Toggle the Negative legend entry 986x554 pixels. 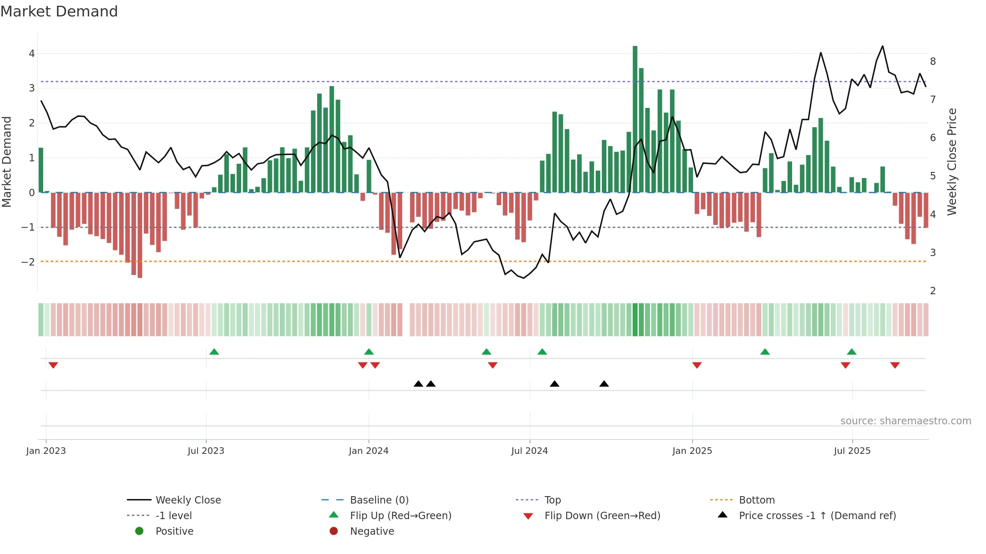pyautogui.click(x=362, y=531)
